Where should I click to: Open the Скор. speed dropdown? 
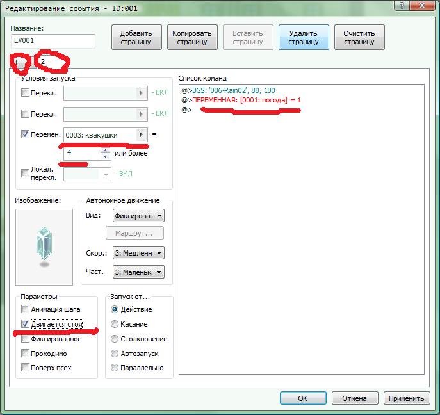138,253
